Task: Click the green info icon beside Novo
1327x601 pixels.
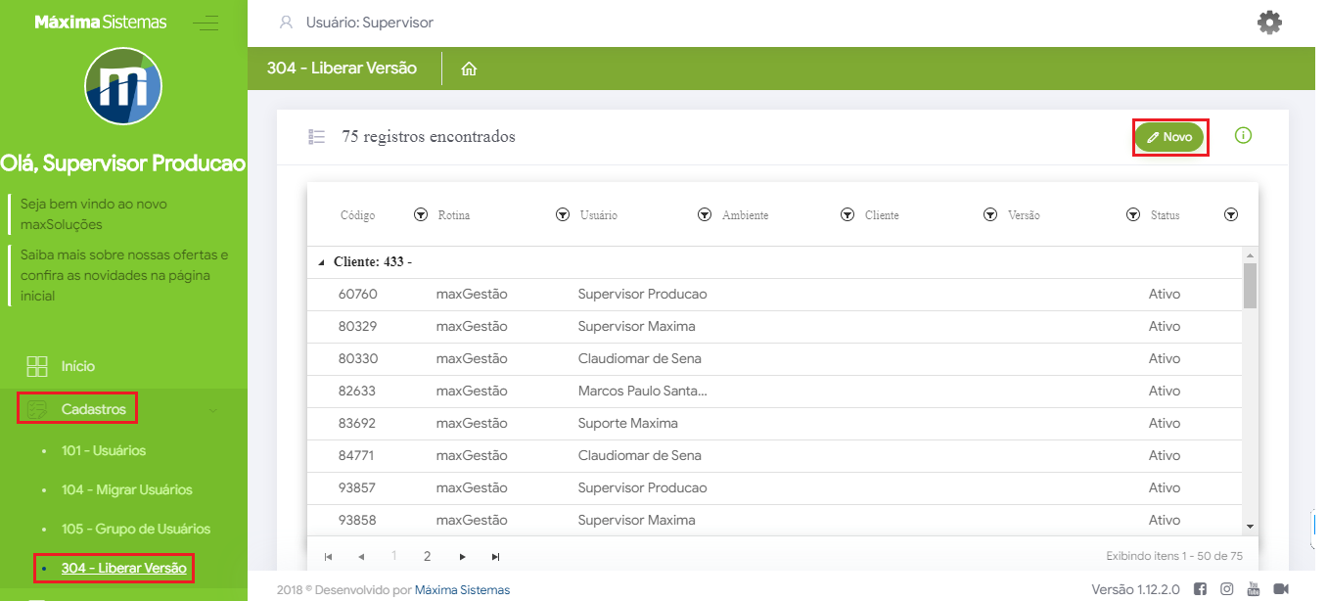Action: [1243, 136]
